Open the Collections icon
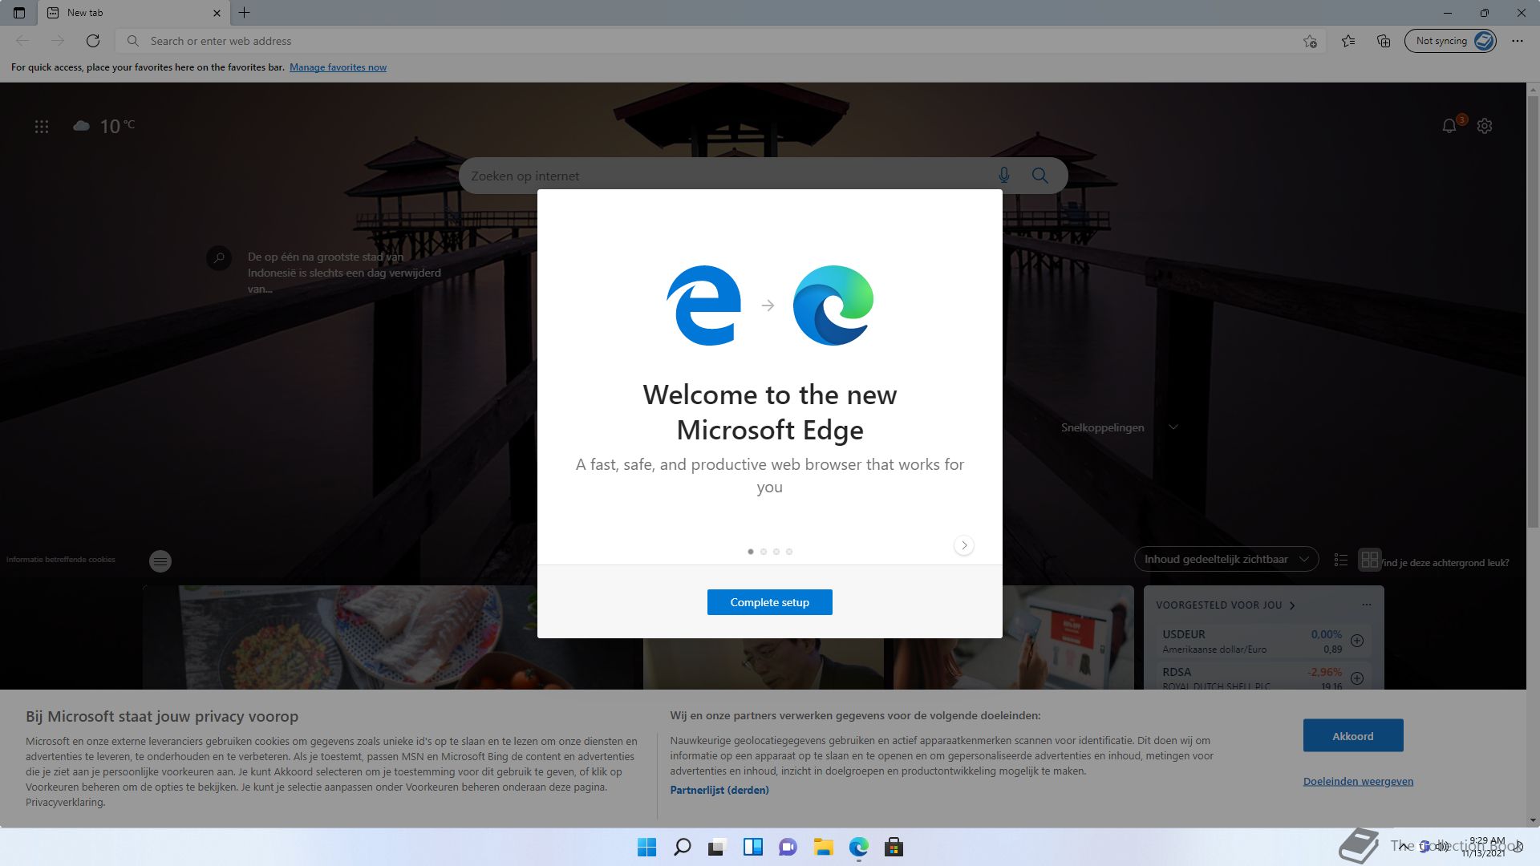The image size is (1540, 866). [x=1384, y=41]
